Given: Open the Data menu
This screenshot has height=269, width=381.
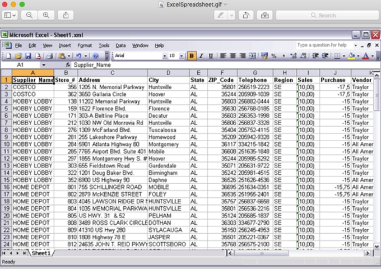Looking at the screenshot, I should pos(120,45).
